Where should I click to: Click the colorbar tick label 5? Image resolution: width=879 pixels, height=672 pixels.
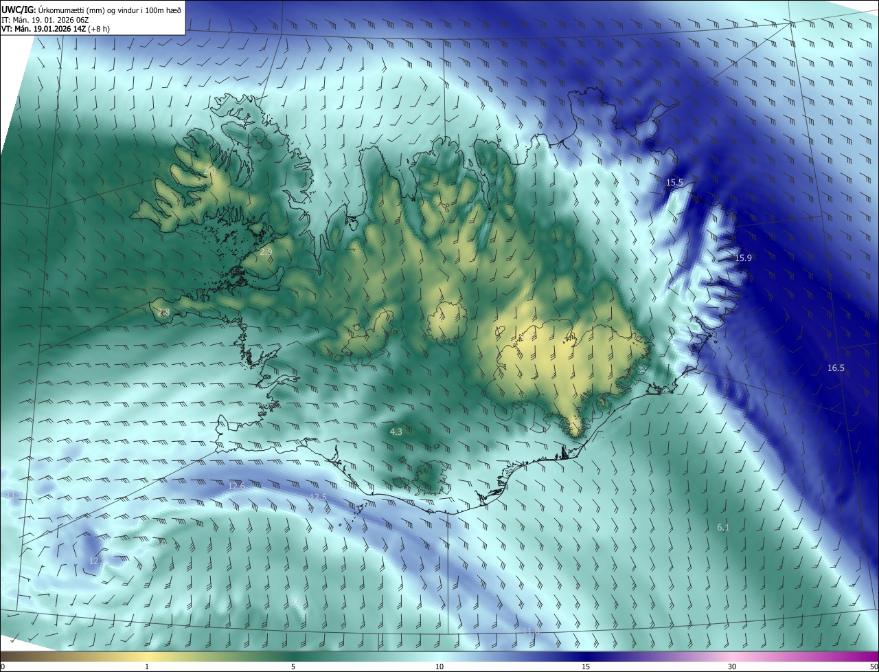tap(293, 667)
